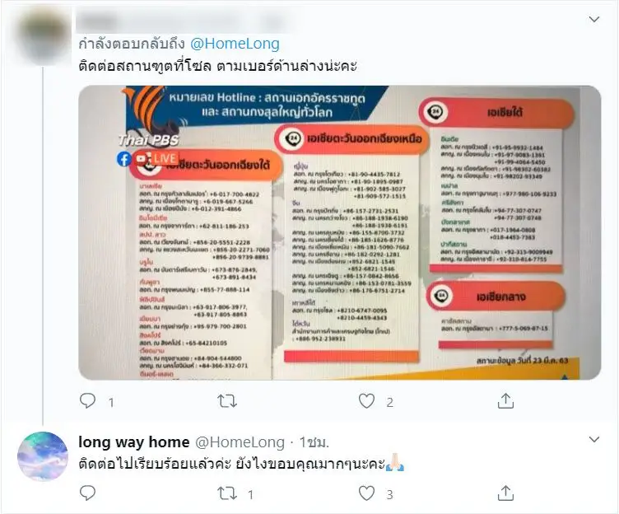
Task: Share the embassy hotline tweet
Action: [x=505, y=400]
